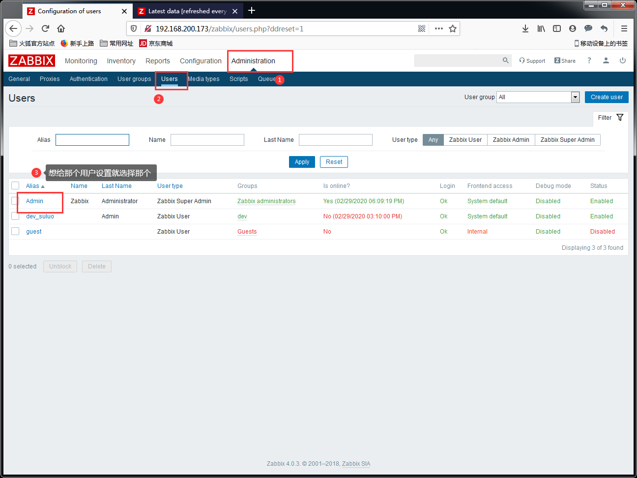Sort table by Name column
The image size is (637, 478).
point(79,186)
